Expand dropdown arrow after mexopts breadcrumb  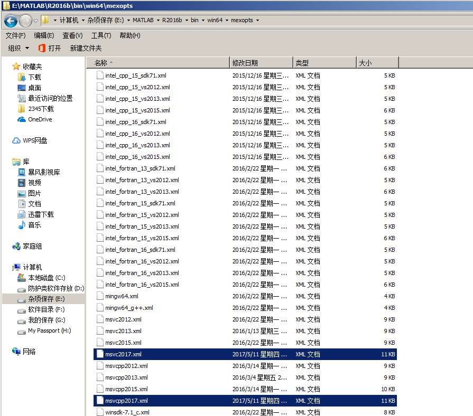pos(257,20)
